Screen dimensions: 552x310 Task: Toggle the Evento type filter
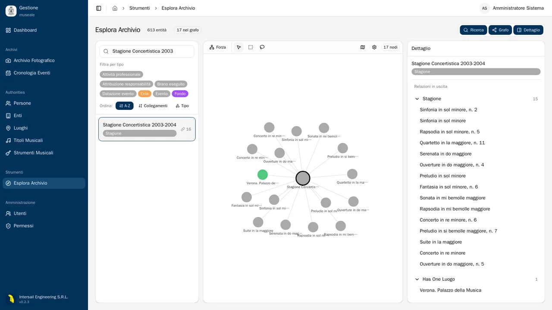pyautogui.click(x=162, y=94)
